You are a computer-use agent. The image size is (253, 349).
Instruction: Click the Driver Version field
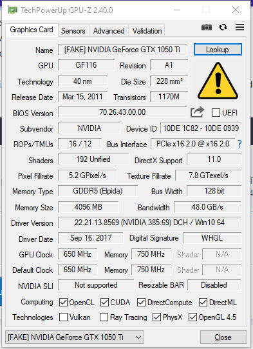tap(149, 223)
